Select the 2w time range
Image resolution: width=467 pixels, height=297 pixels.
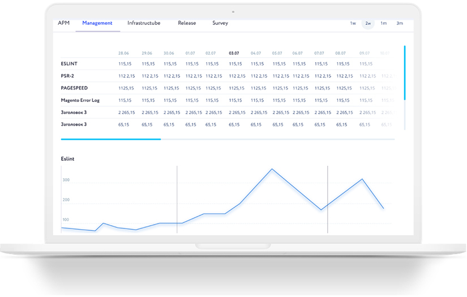pyautogui.click(x=368, y=23)
